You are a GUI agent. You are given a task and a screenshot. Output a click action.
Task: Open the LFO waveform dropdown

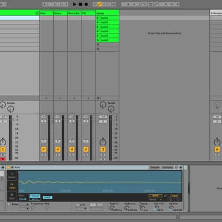[81, 209]
